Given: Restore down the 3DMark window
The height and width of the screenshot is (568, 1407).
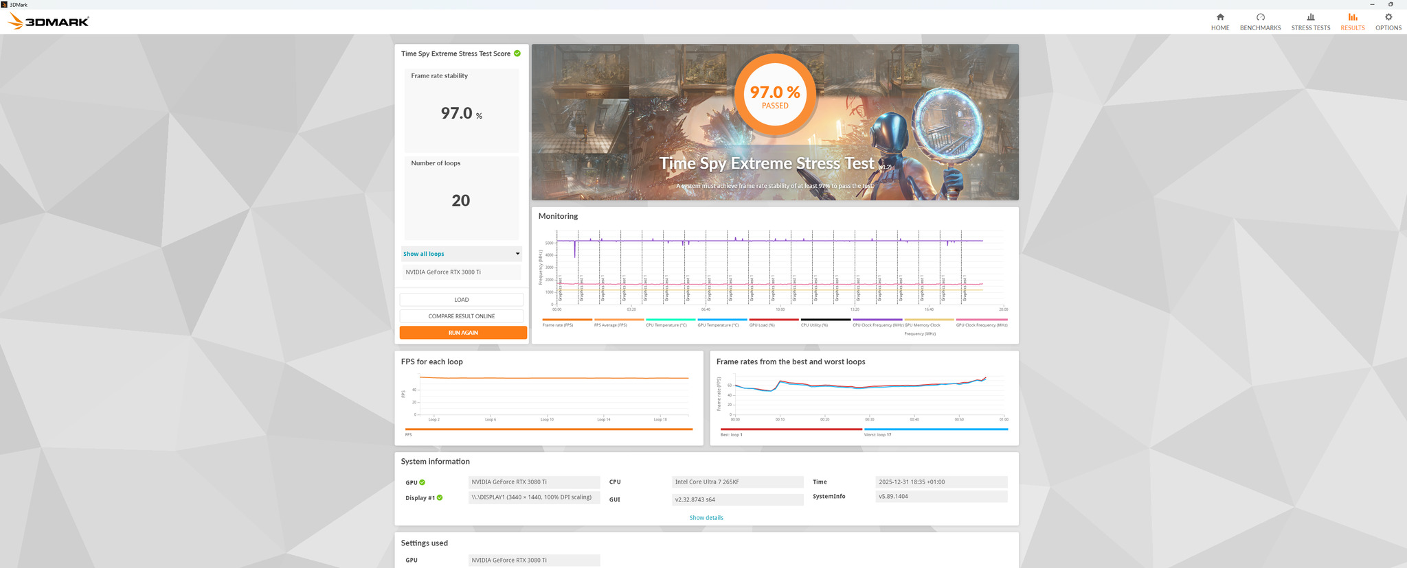Looking at the screenshot, I should [1391, 4].
